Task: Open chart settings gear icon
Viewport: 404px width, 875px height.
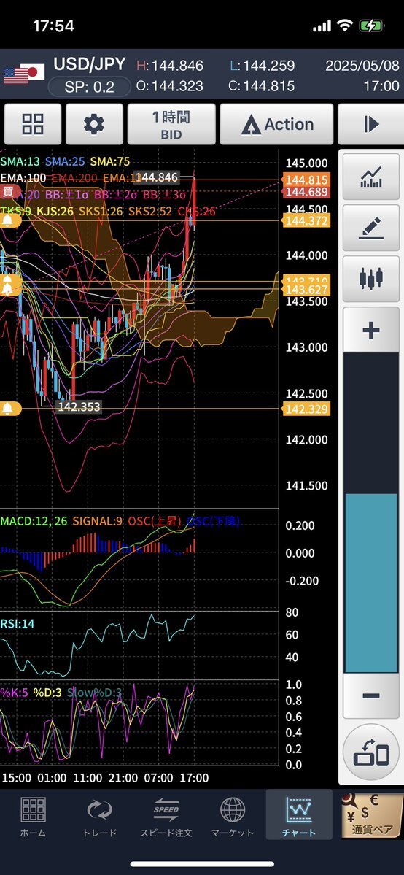Action: click(x=94, y=124)
